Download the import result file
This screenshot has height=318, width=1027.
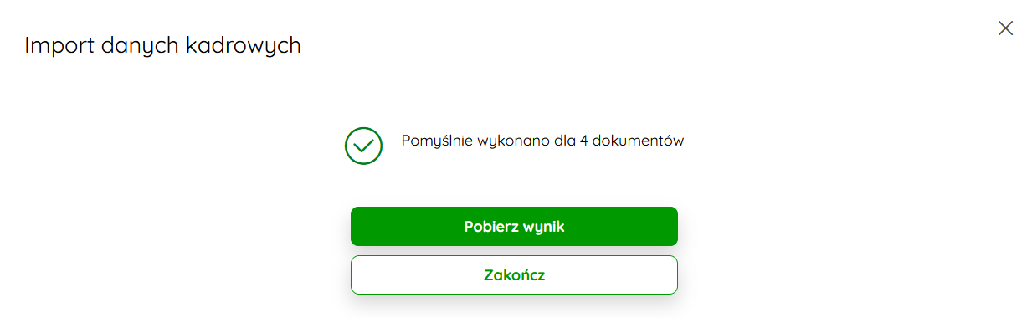click(x=514, y=226)
